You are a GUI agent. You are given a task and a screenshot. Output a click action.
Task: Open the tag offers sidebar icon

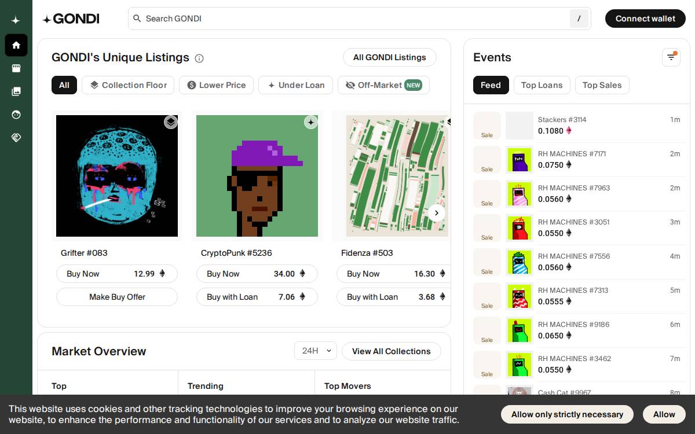[16, 138]
